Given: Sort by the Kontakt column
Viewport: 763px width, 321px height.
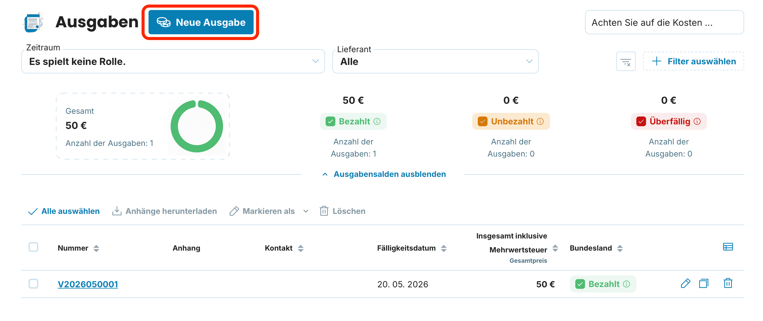Looking at the screenshot, I should pos(301,248).
